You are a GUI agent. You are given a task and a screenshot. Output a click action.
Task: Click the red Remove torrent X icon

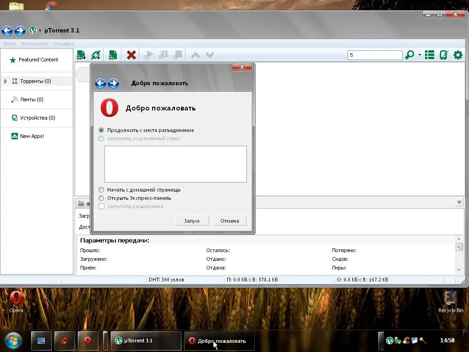[131, 55]
